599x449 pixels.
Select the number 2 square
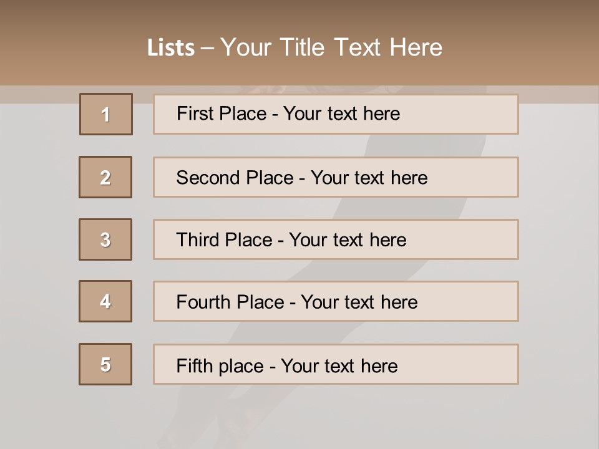pos(105,177)
